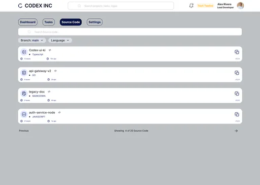Copy the auth-service-node repository
260x185 pixels.
(x=237, y=114)
